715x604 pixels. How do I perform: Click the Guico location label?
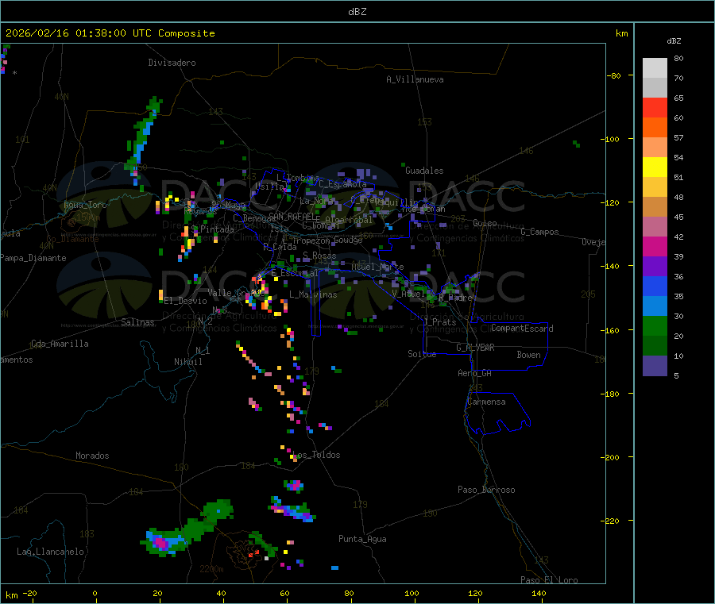[485, 224]
